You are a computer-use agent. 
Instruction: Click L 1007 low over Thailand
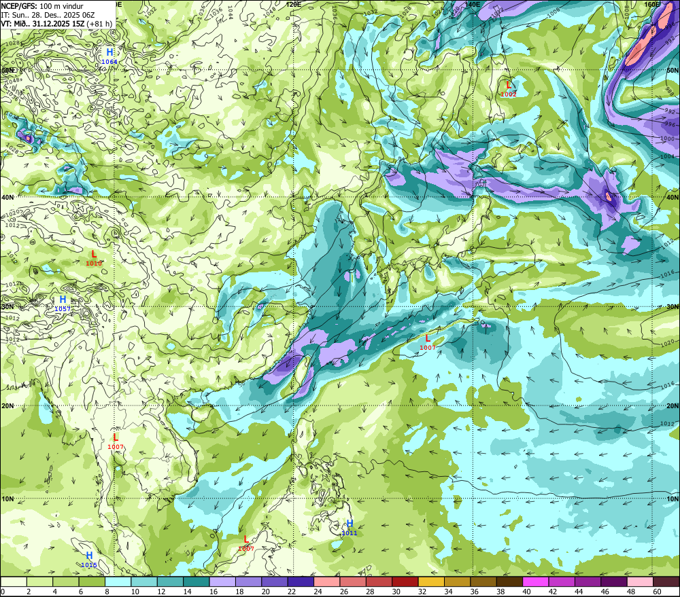tap(116, 441)
